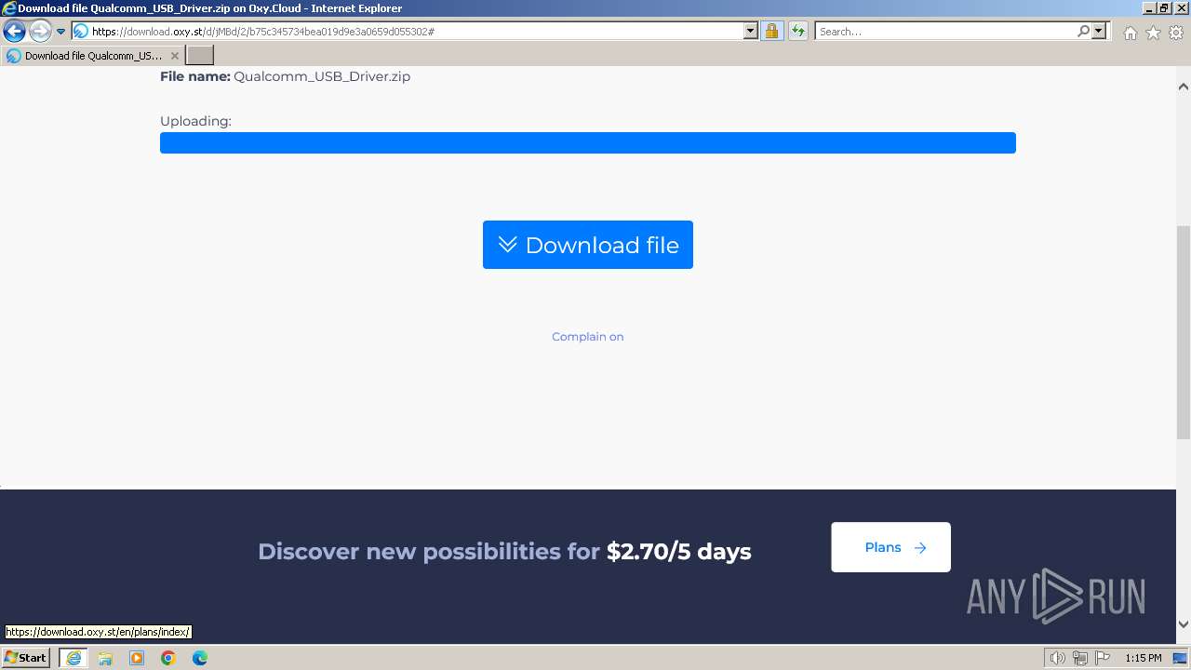This screenshot has width=1191, height=670.
Task: Open the File Explorer taskbar icon
Action: click(x=105, y=658)
